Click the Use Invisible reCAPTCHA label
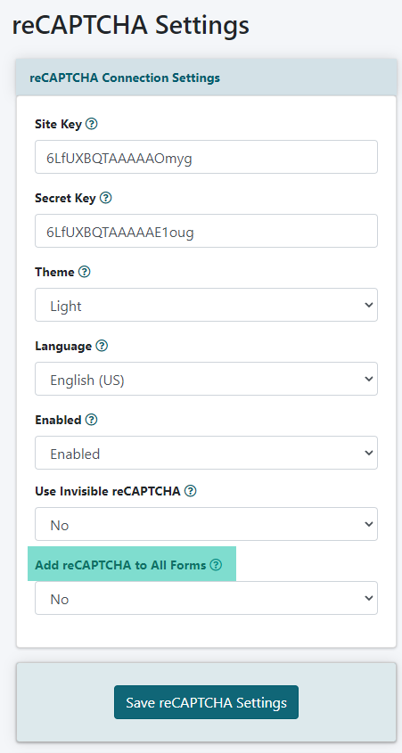Viewport: 402px width, 753px height. (108, 491)
